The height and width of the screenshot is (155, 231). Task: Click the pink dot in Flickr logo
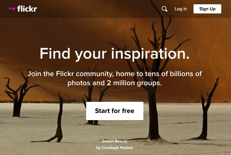click(x=14, y=9)
